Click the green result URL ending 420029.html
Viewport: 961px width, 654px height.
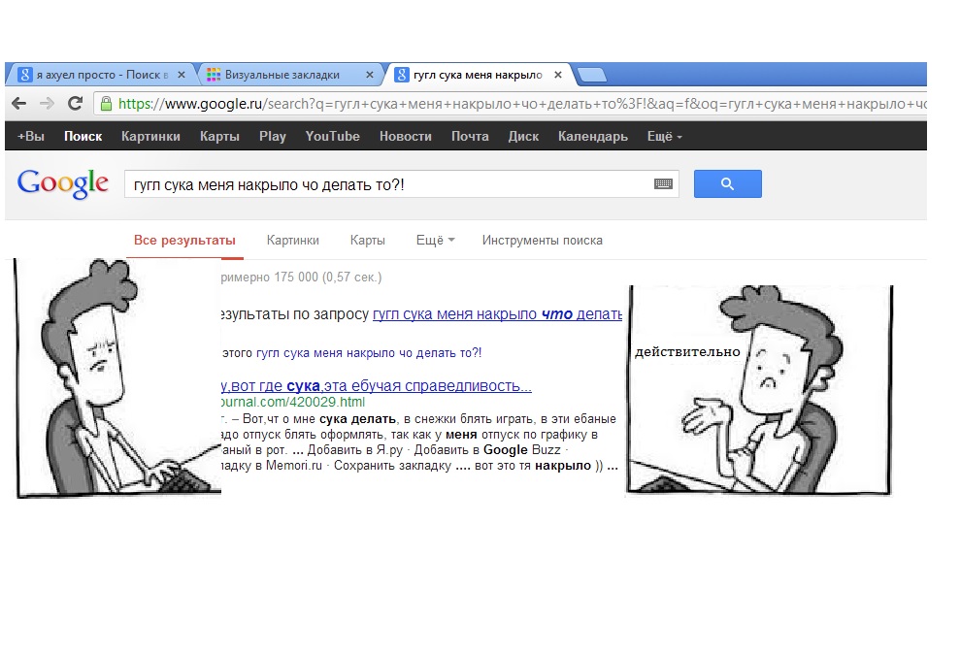[x=292, y=402]
